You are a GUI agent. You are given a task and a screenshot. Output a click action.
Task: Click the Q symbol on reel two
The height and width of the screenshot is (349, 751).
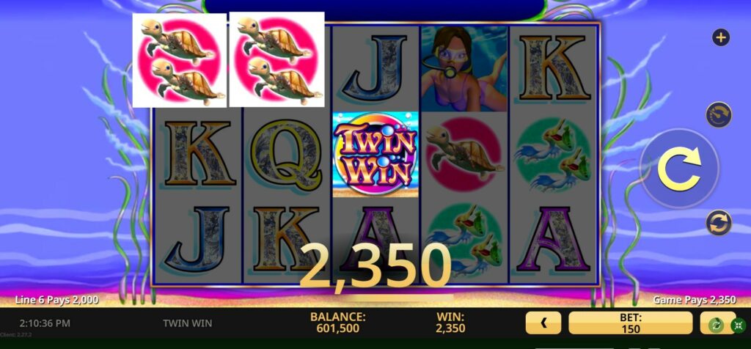pyautogui.click(x=286, y=155)
